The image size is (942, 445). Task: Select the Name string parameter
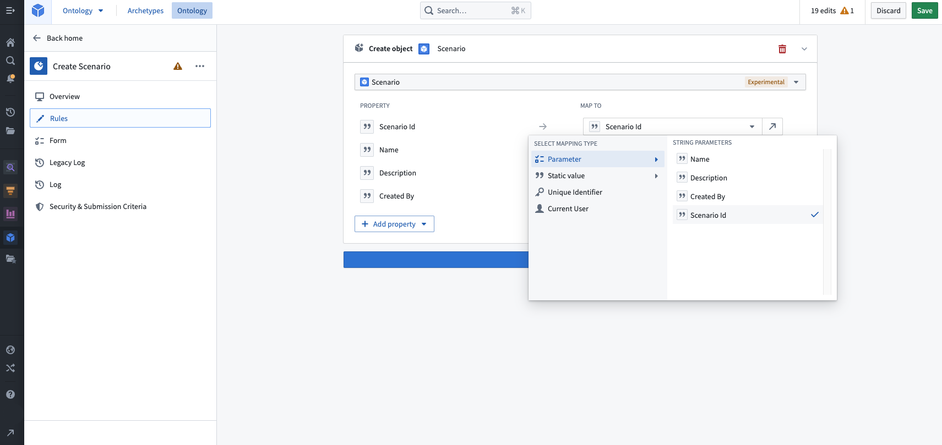click(x=748, y=159)
